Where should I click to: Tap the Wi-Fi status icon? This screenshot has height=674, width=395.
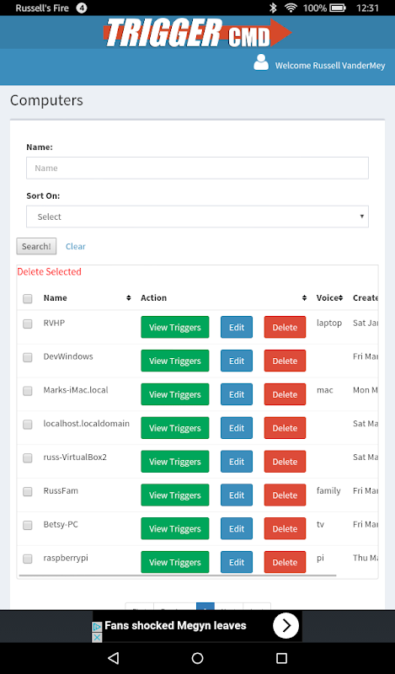(x=291, y=8)
